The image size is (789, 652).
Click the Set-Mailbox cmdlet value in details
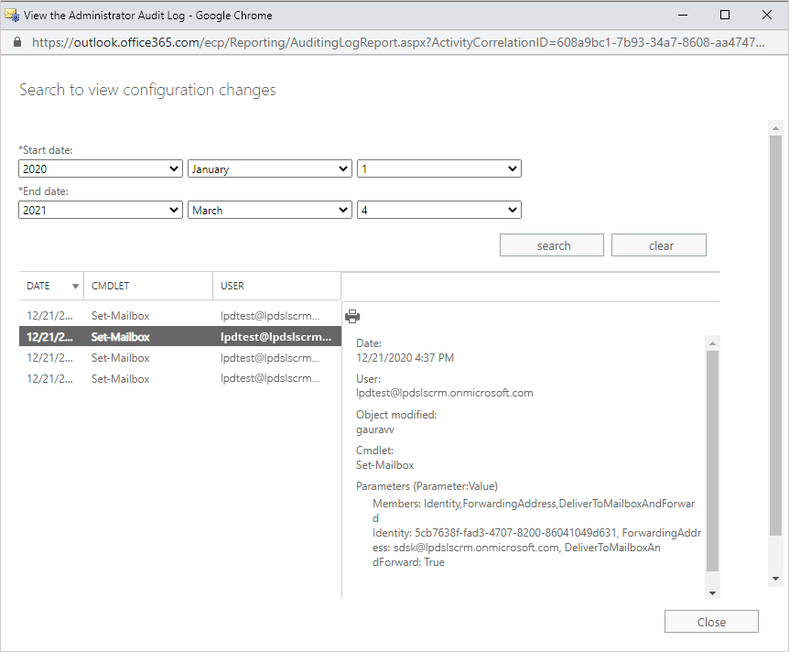tap(385, 465)
